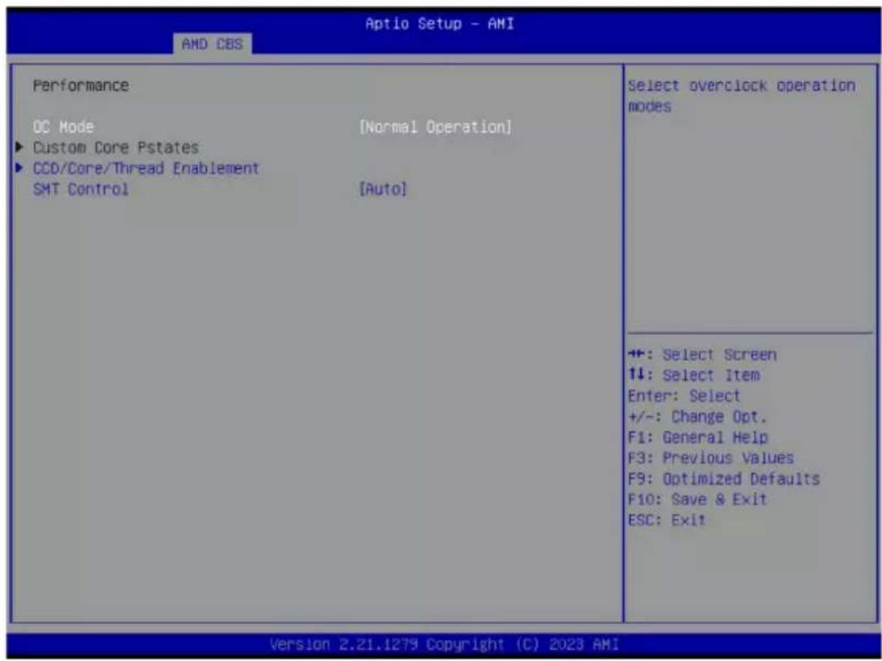Image resolution: width=882 pixels, height=661 pixels.
Task: Click the +/-: Change Opt. hint
Action: (x=697, y=417)
